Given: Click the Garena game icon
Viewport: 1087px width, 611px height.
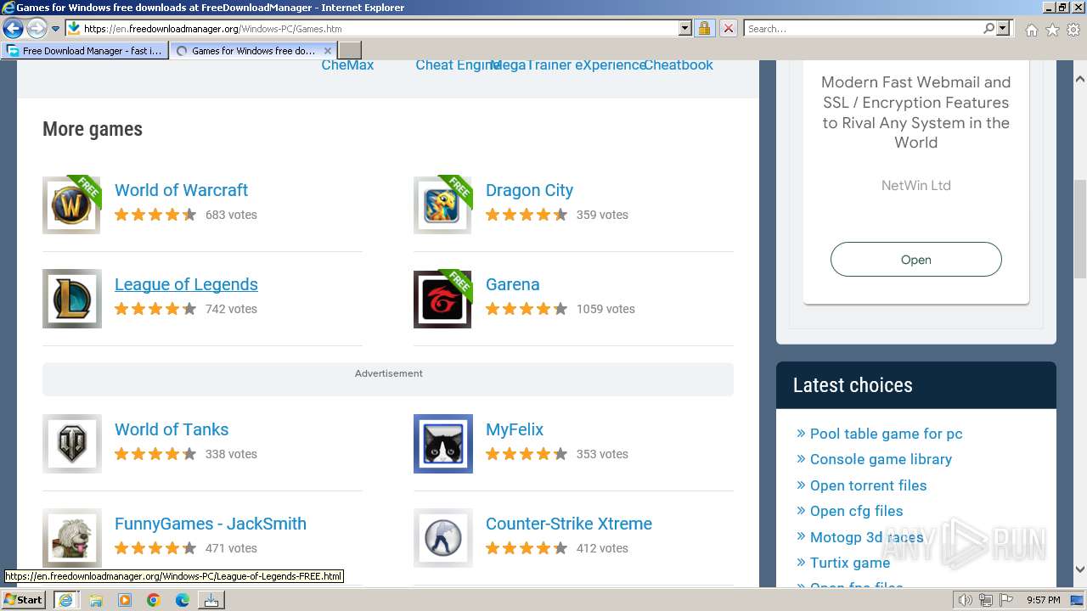Looking at the screenshot, I should (443, 299).
